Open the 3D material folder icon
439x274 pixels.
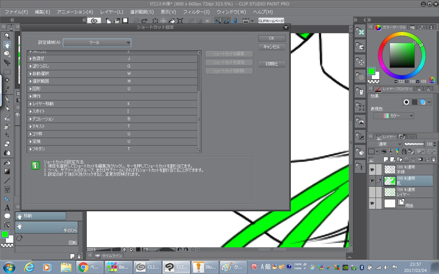tap(360, 151)
